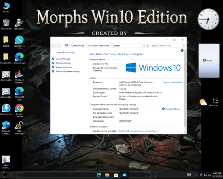Image resolution: width=223 pixels, height=179 pixels.
Task: Read the Microsoft Software License Terms link
Action: click(x=138, y=131)
